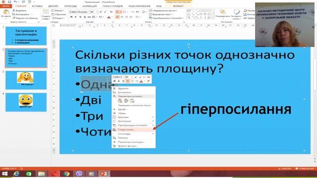Open the Text Direction (Направление текста) dropdown
Viewport: 317px width, 178px height.
click(x=163, y=10)
